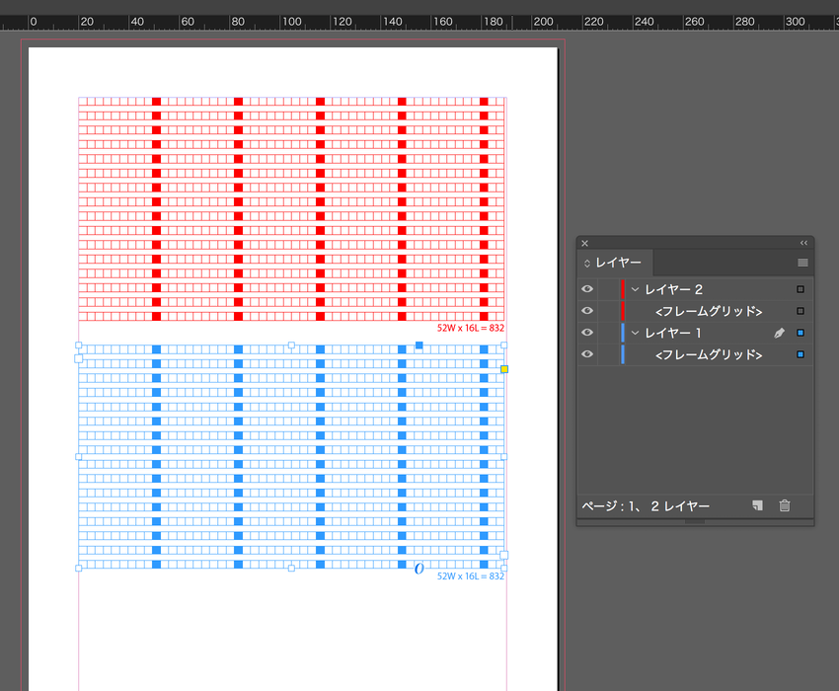The image size is (839, 691).
Task: Hide the フレームグリッド under レイヤー 2
Action: (587, 310)
